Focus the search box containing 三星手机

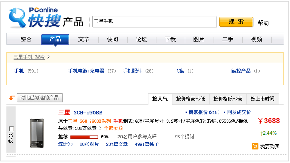pyautogui.click(x=154, y=22)
